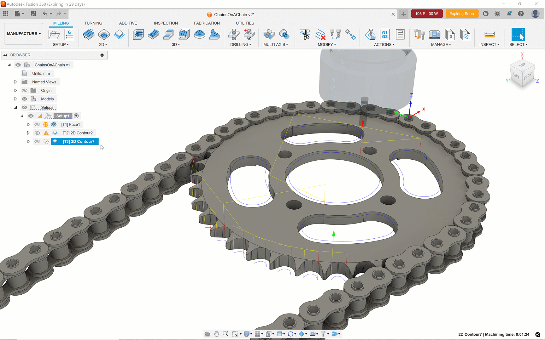Image resolution: width=545 pixels, height=340 pixels.
Task: Open the New Setup folder icon
Action: click(54, 34)
